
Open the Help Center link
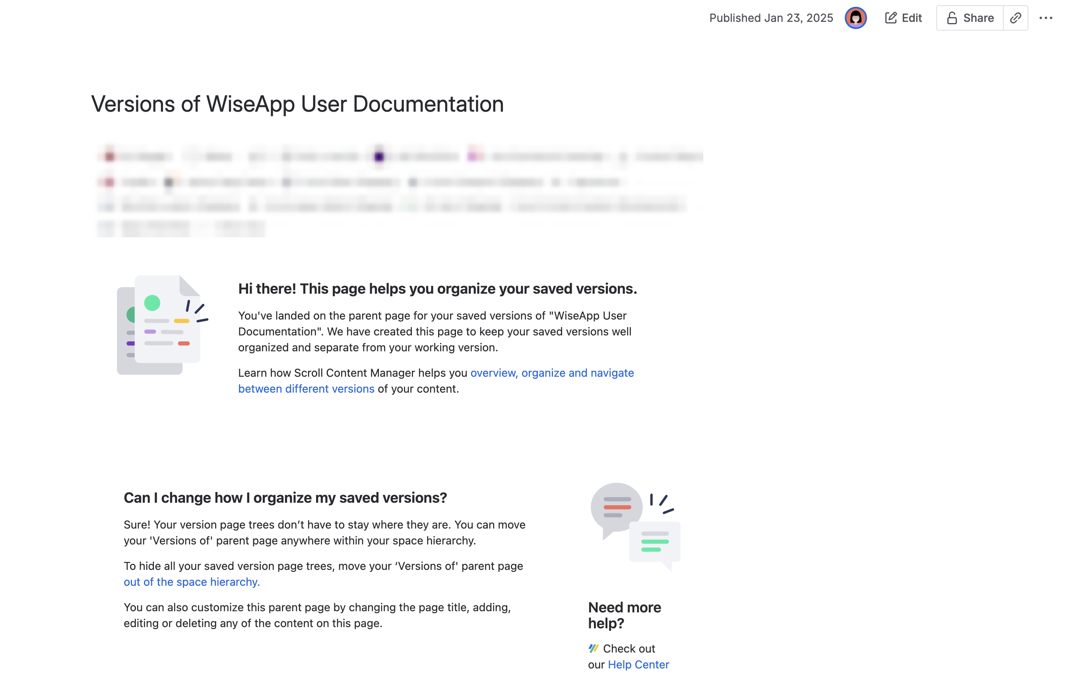[x=638, y=664]
